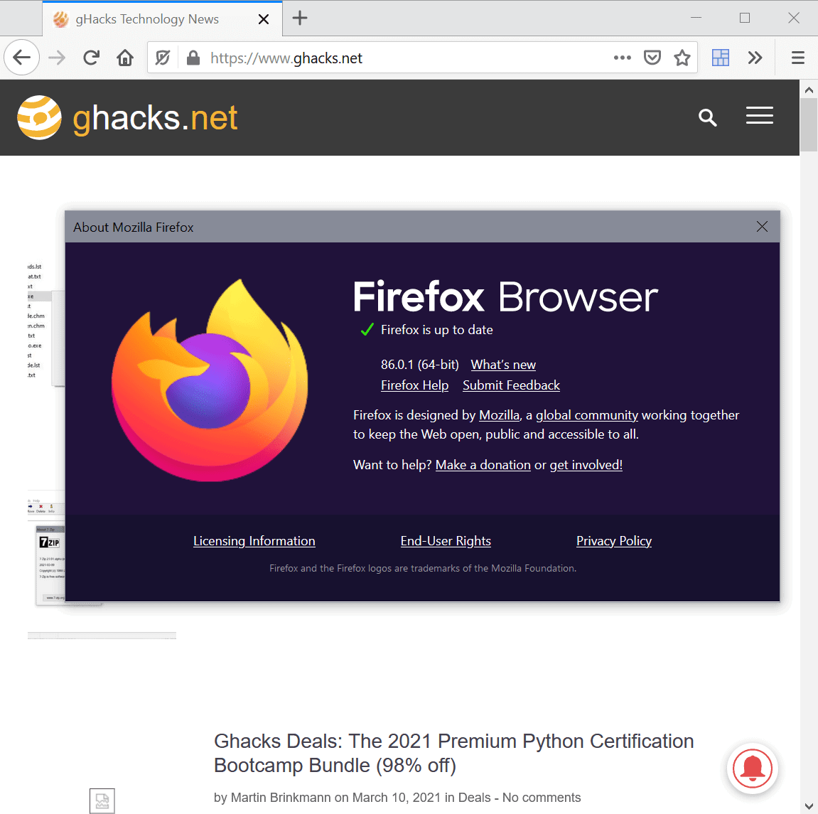Viewport: 818px width, 814px height.
Task: Click the vertical scrollbar thumb
Action: [809, 124]
